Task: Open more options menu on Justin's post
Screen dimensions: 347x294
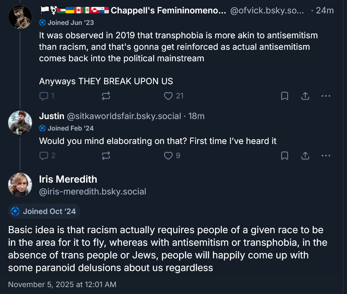Action: (326, 155)
